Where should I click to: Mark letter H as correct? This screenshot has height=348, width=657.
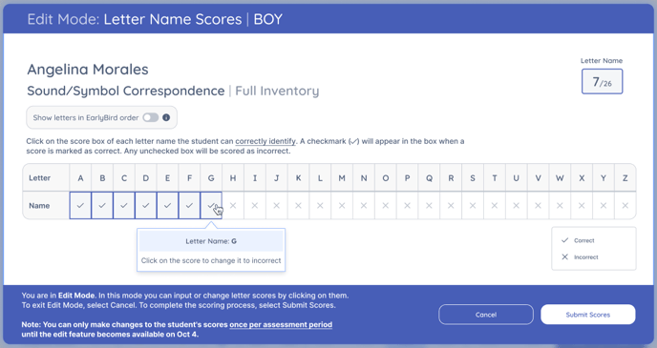click(x=233, y=205)
